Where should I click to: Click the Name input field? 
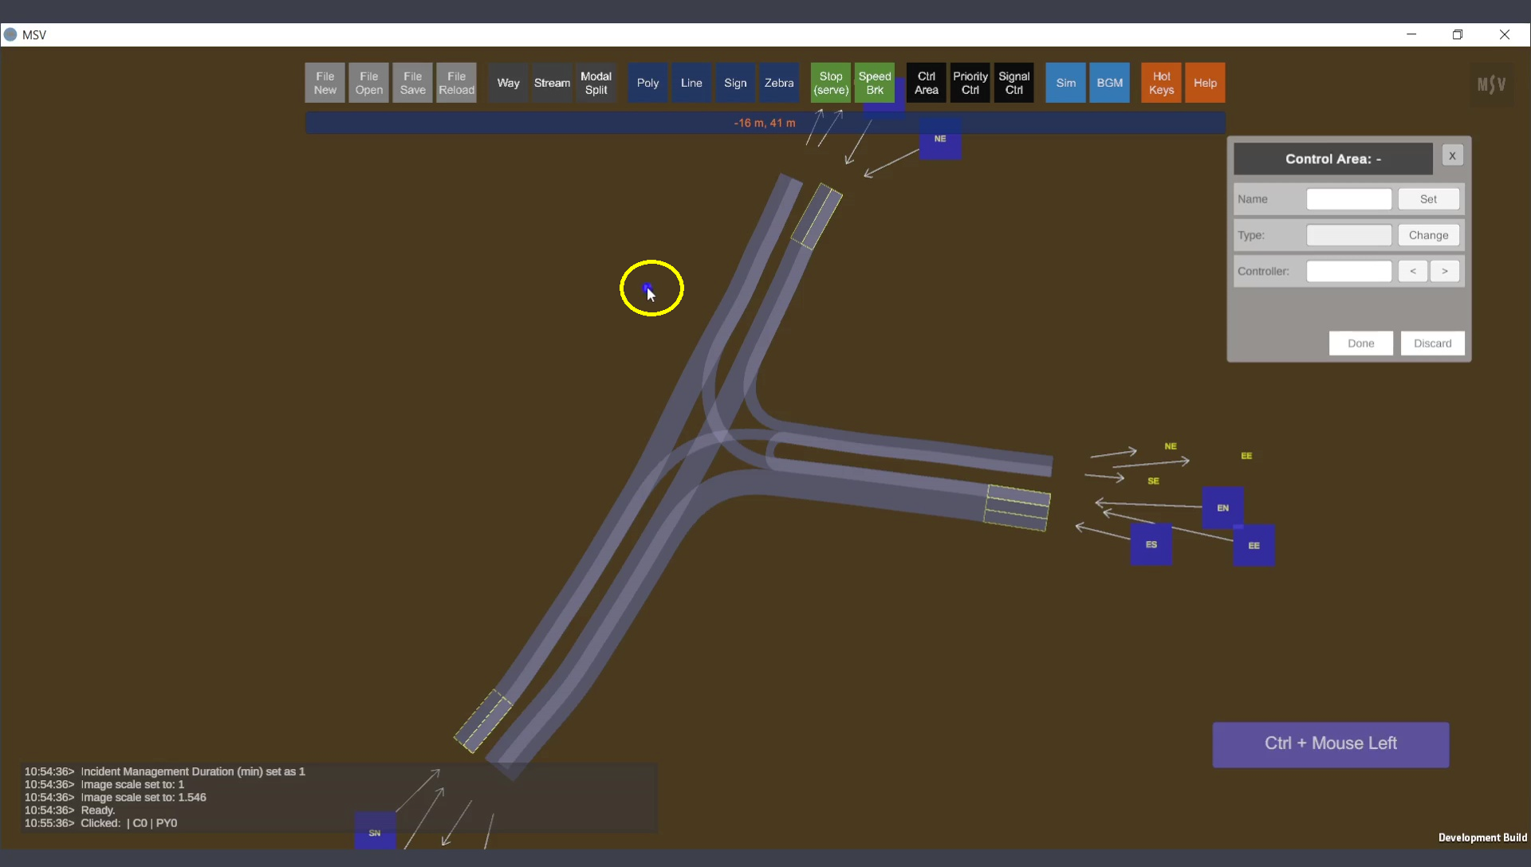click(1348, 199)
